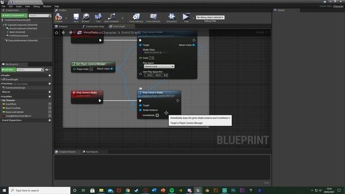345x194 pixels.
Task: Open Class Settings from the toolbar
Action: [x=136, y=17]
